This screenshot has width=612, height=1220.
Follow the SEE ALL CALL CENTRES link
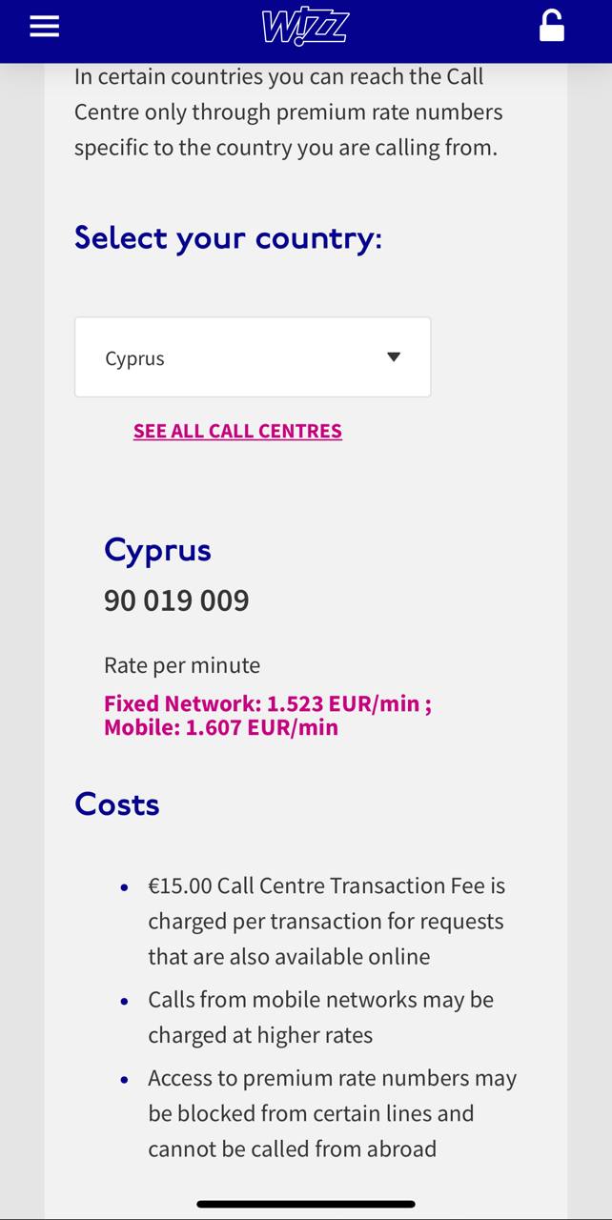point(237,431)
